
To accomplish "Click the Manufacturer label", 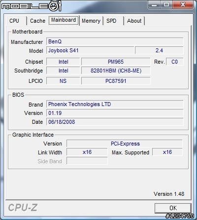I will pyautogui.click(x=27, y=42).
